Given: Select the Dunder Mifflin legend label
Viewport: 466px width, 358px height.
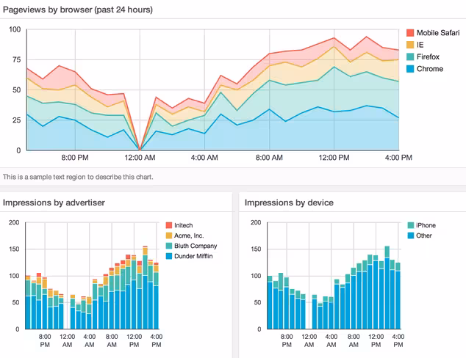Looking at the screenshot, I should [x=193, y=256].
